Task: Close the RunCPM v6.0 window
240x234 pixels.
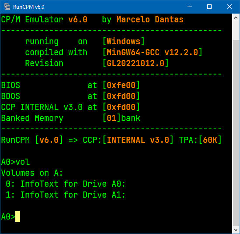Action: click(229, 7)
